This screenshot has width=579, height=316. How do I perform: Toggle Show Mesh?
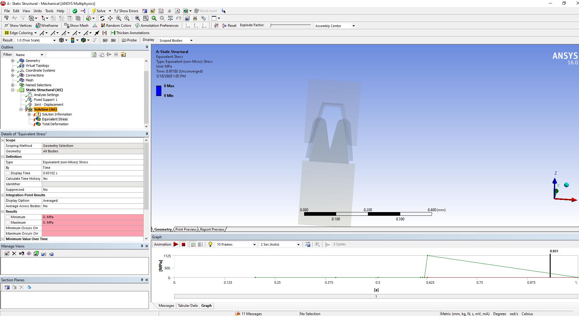(x=76, y=26)
